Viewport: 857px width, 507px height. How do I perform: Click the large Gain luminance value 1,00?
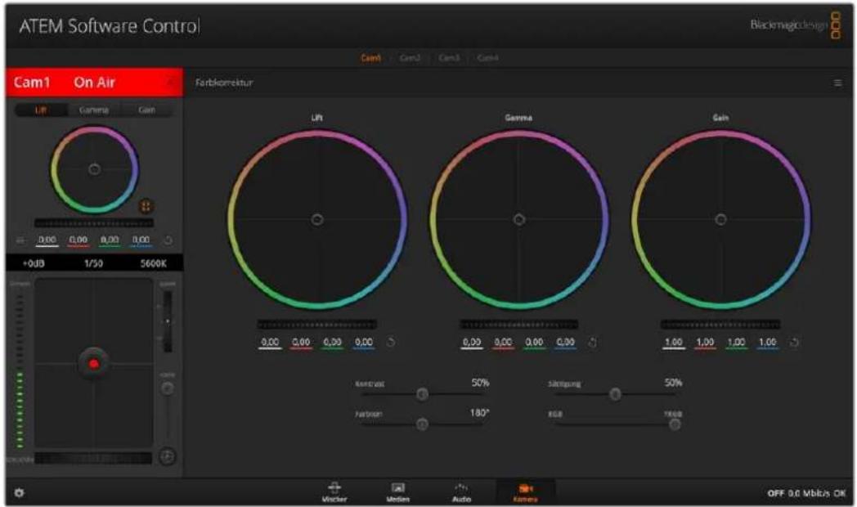click(x=673, y=343)
